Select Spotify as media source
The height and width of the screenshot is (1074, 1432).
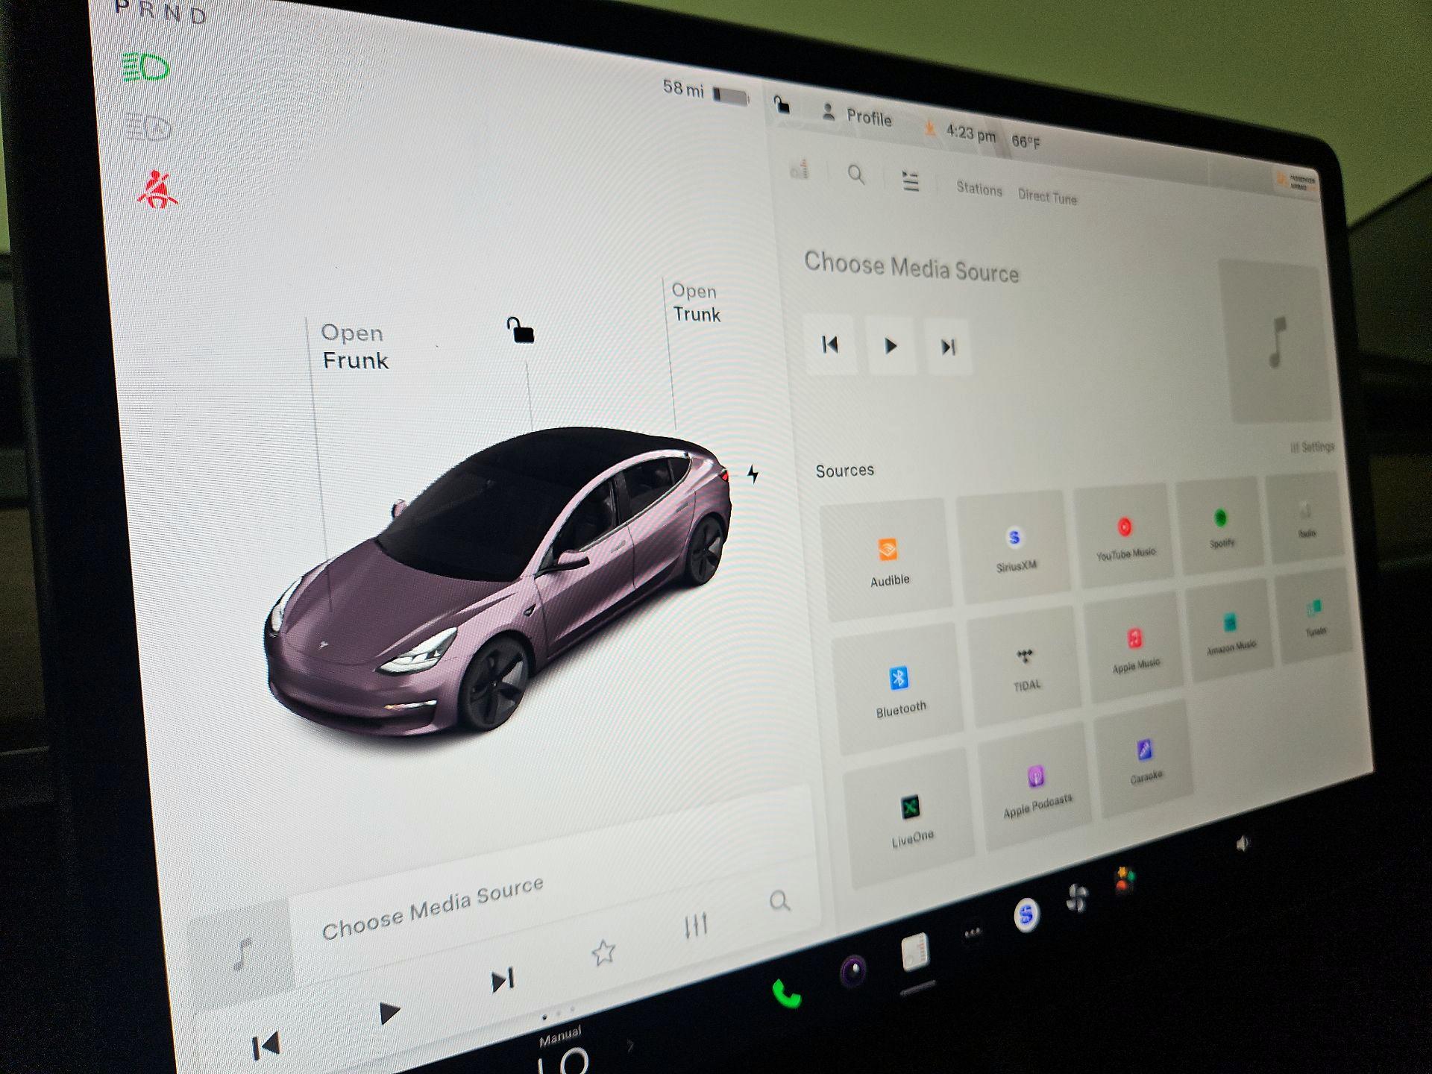1221,527
